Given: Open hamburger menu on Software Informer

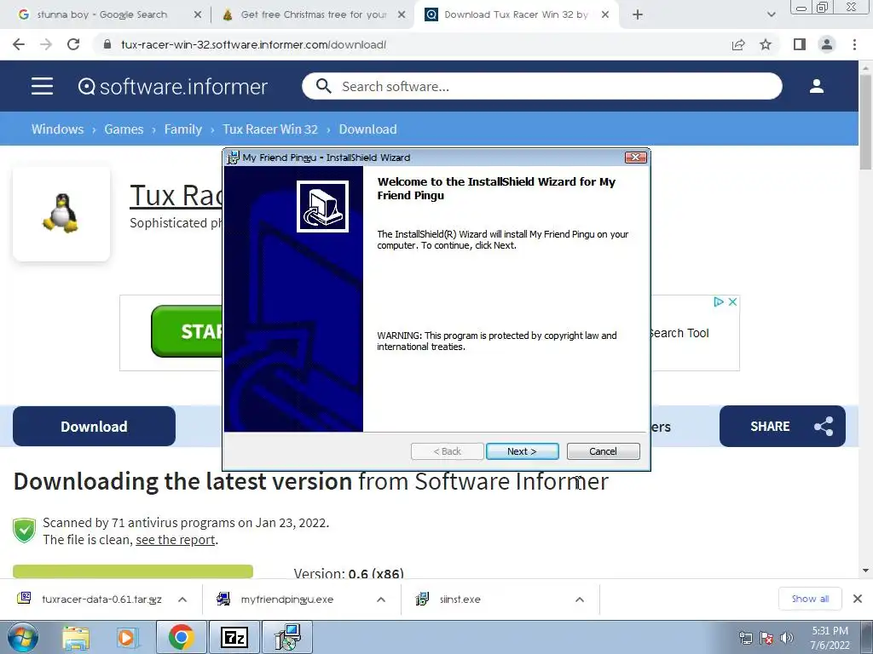Looking at the screenshot, I should click(42, 86).
